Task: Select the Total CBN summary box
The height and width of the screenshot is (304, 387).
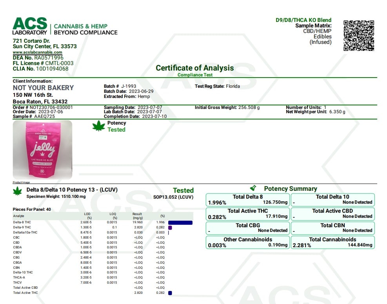Action: 333,228
